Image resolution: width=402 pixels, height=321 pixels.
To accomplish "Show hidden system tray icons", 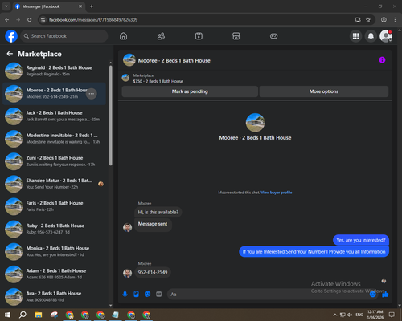I will [335, 315].
